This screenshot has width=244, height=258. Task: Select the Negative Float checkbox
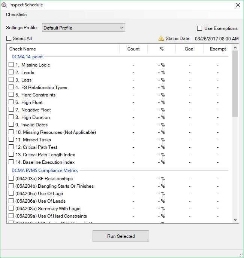(11, 110)
